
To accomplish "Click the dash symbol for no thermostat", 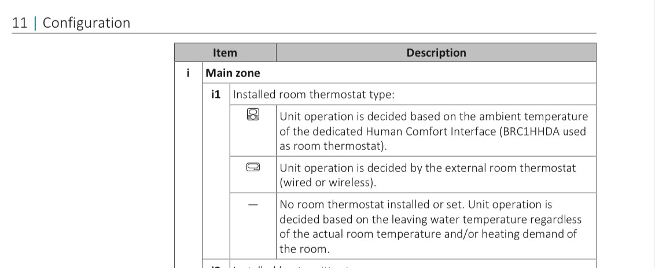I will (253, 205).
